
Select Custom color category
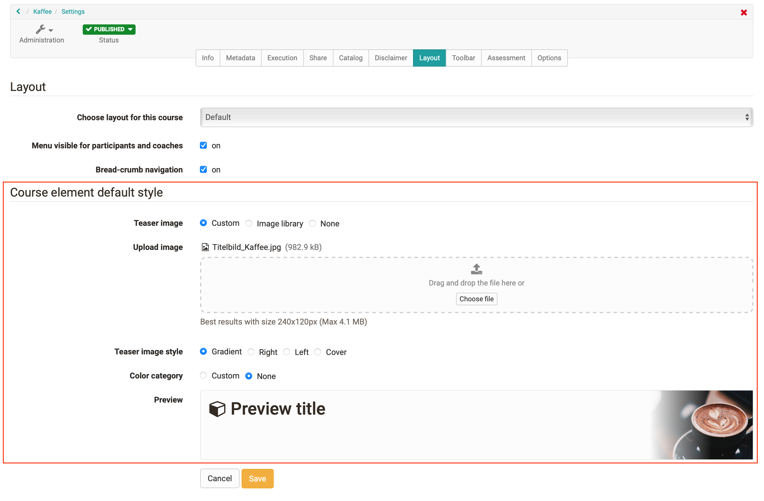pos(203,376)
